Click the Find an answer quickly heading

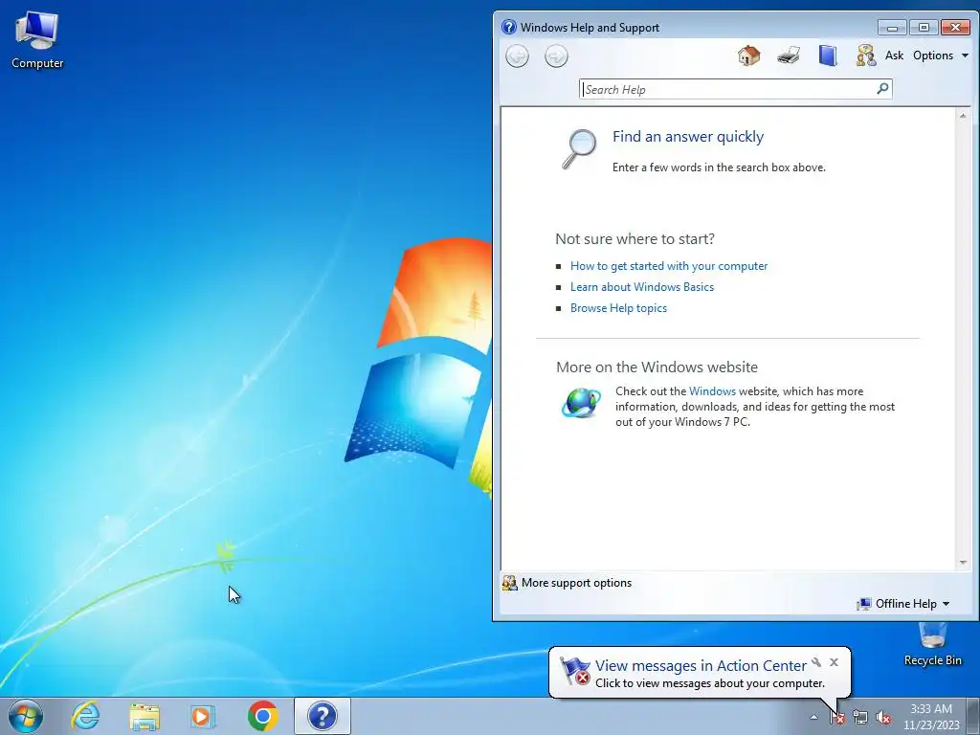[x=687, y=136]
